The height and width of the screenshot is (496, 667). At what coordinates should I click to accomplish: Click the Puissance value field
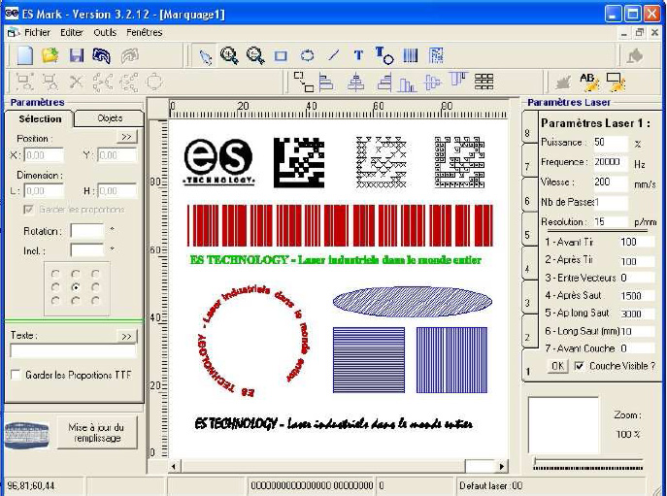[x=610, y=142]
